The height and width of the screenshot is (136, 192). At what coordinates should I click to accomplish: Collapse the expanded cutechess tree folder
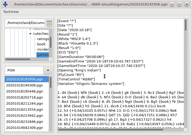(31, 34)
